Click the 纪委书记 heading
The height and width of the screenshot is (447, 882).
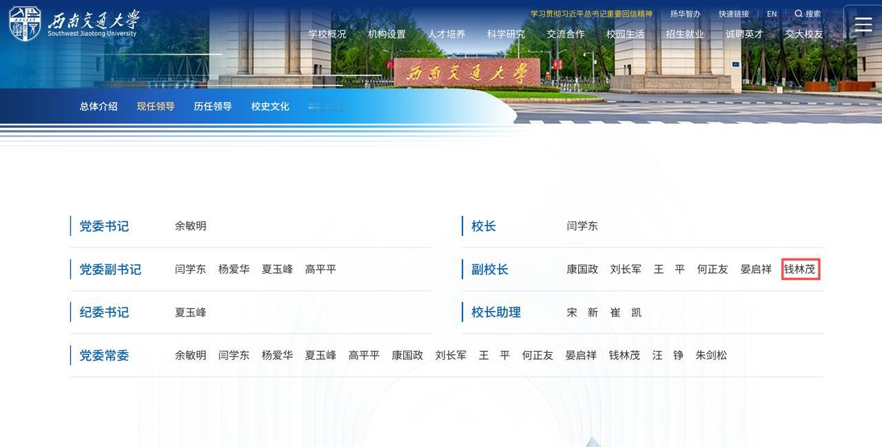click(104, 312)
